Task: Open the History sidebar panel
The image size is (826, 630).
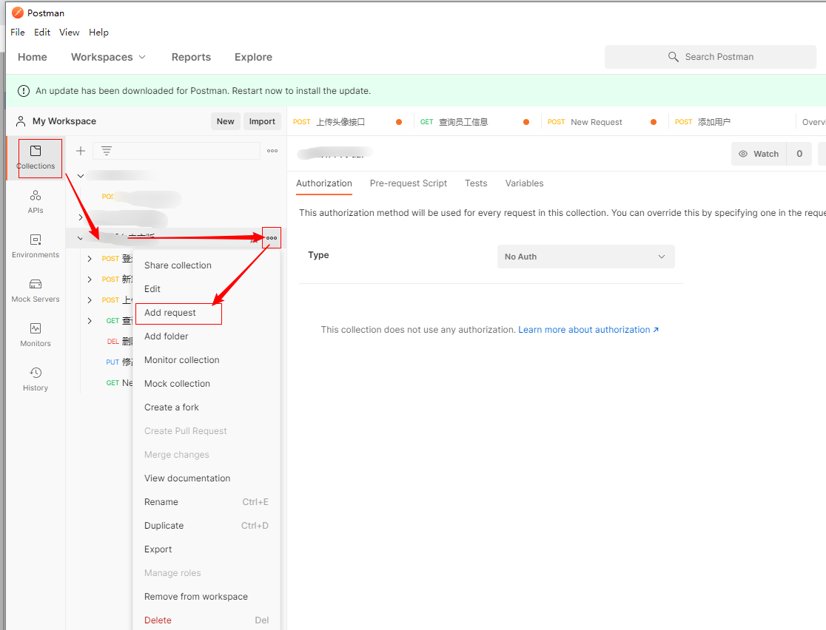Action: [36, 379]
